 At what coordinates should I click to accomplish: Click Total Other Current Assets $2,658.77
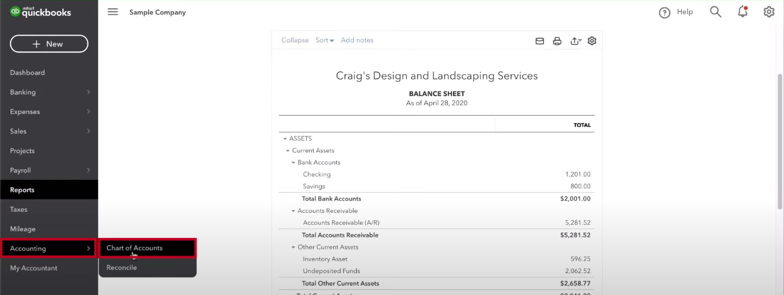(x=575, y=284)
